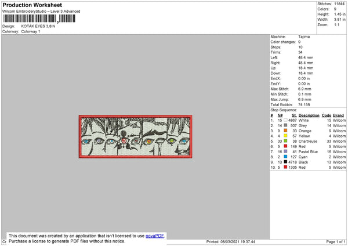Click the Cyan color swatch in row 8
Screen dimensions: 348x246
(285, 157)
